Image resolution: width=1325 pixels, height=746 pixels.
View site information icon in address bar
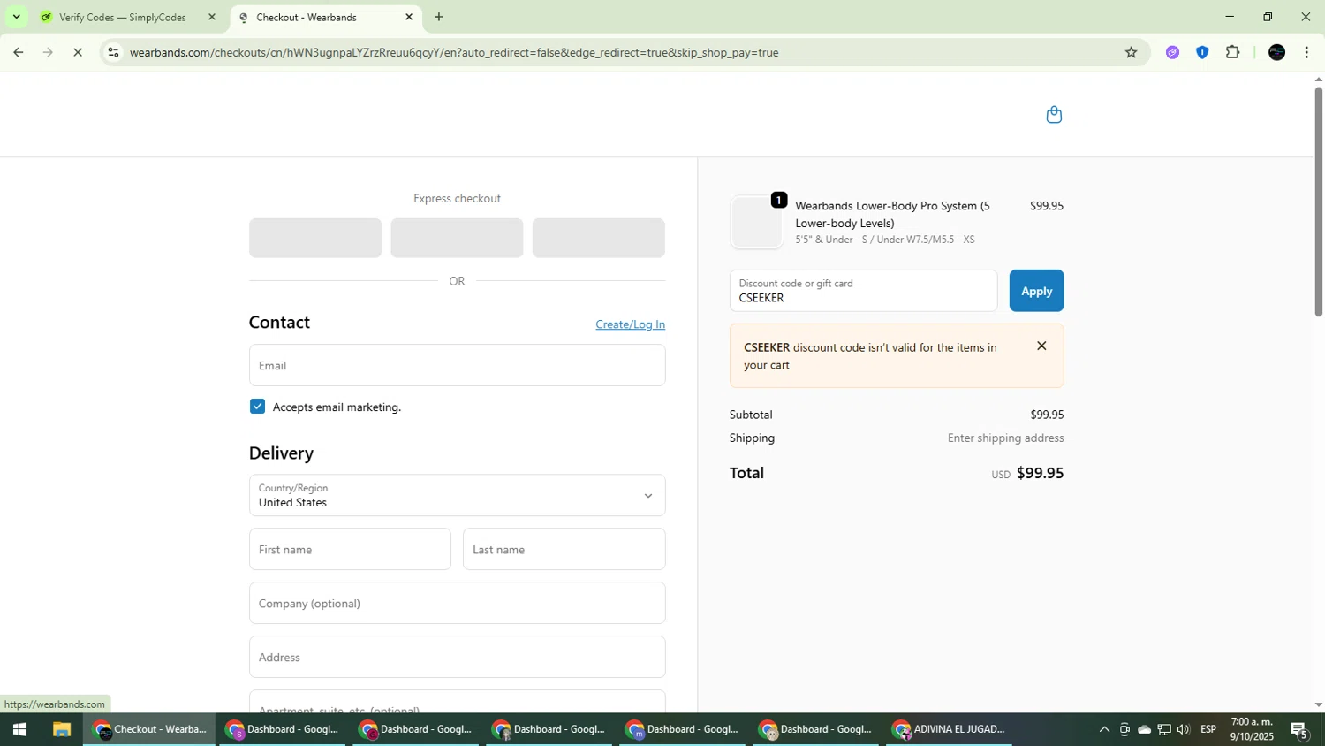point(112,52)
